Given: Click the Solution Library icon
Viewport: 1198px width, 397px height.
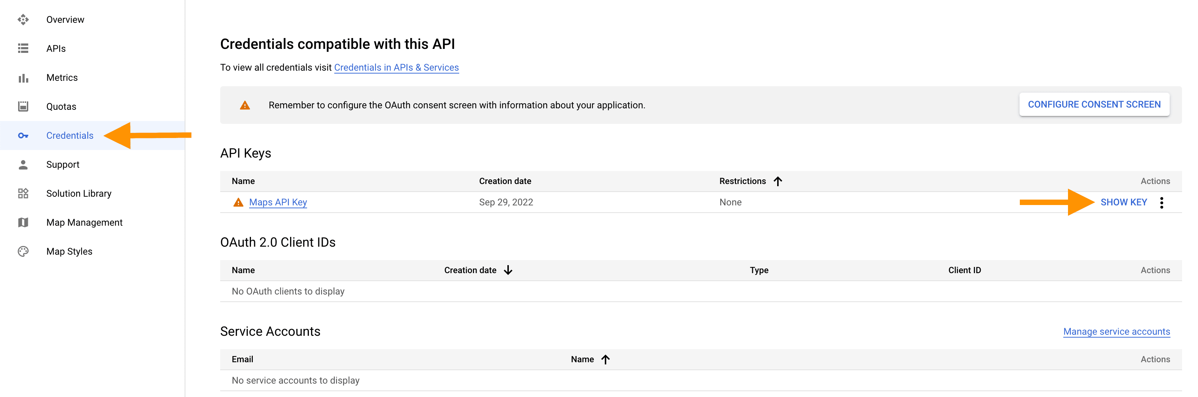Looking at the screenshot, I should pos(23,193).
